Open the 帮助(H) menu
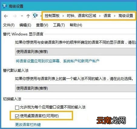The image size is (137, 129). tap(76, 25)
